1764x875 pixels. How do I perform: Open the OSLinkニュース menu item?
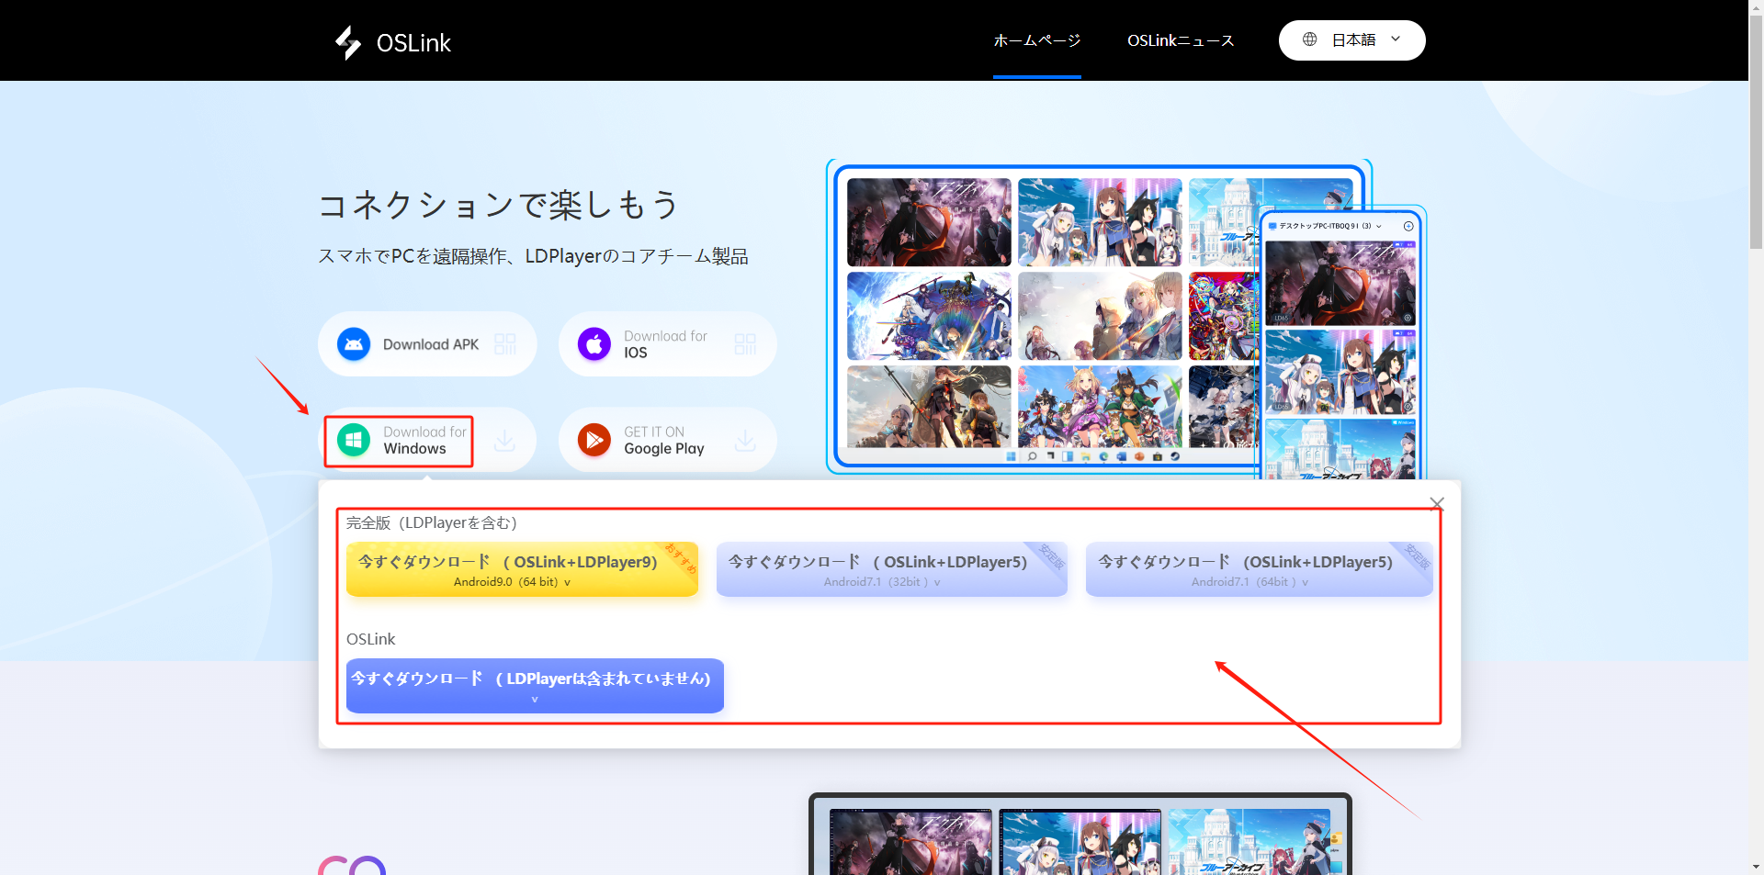point(1181,40)
